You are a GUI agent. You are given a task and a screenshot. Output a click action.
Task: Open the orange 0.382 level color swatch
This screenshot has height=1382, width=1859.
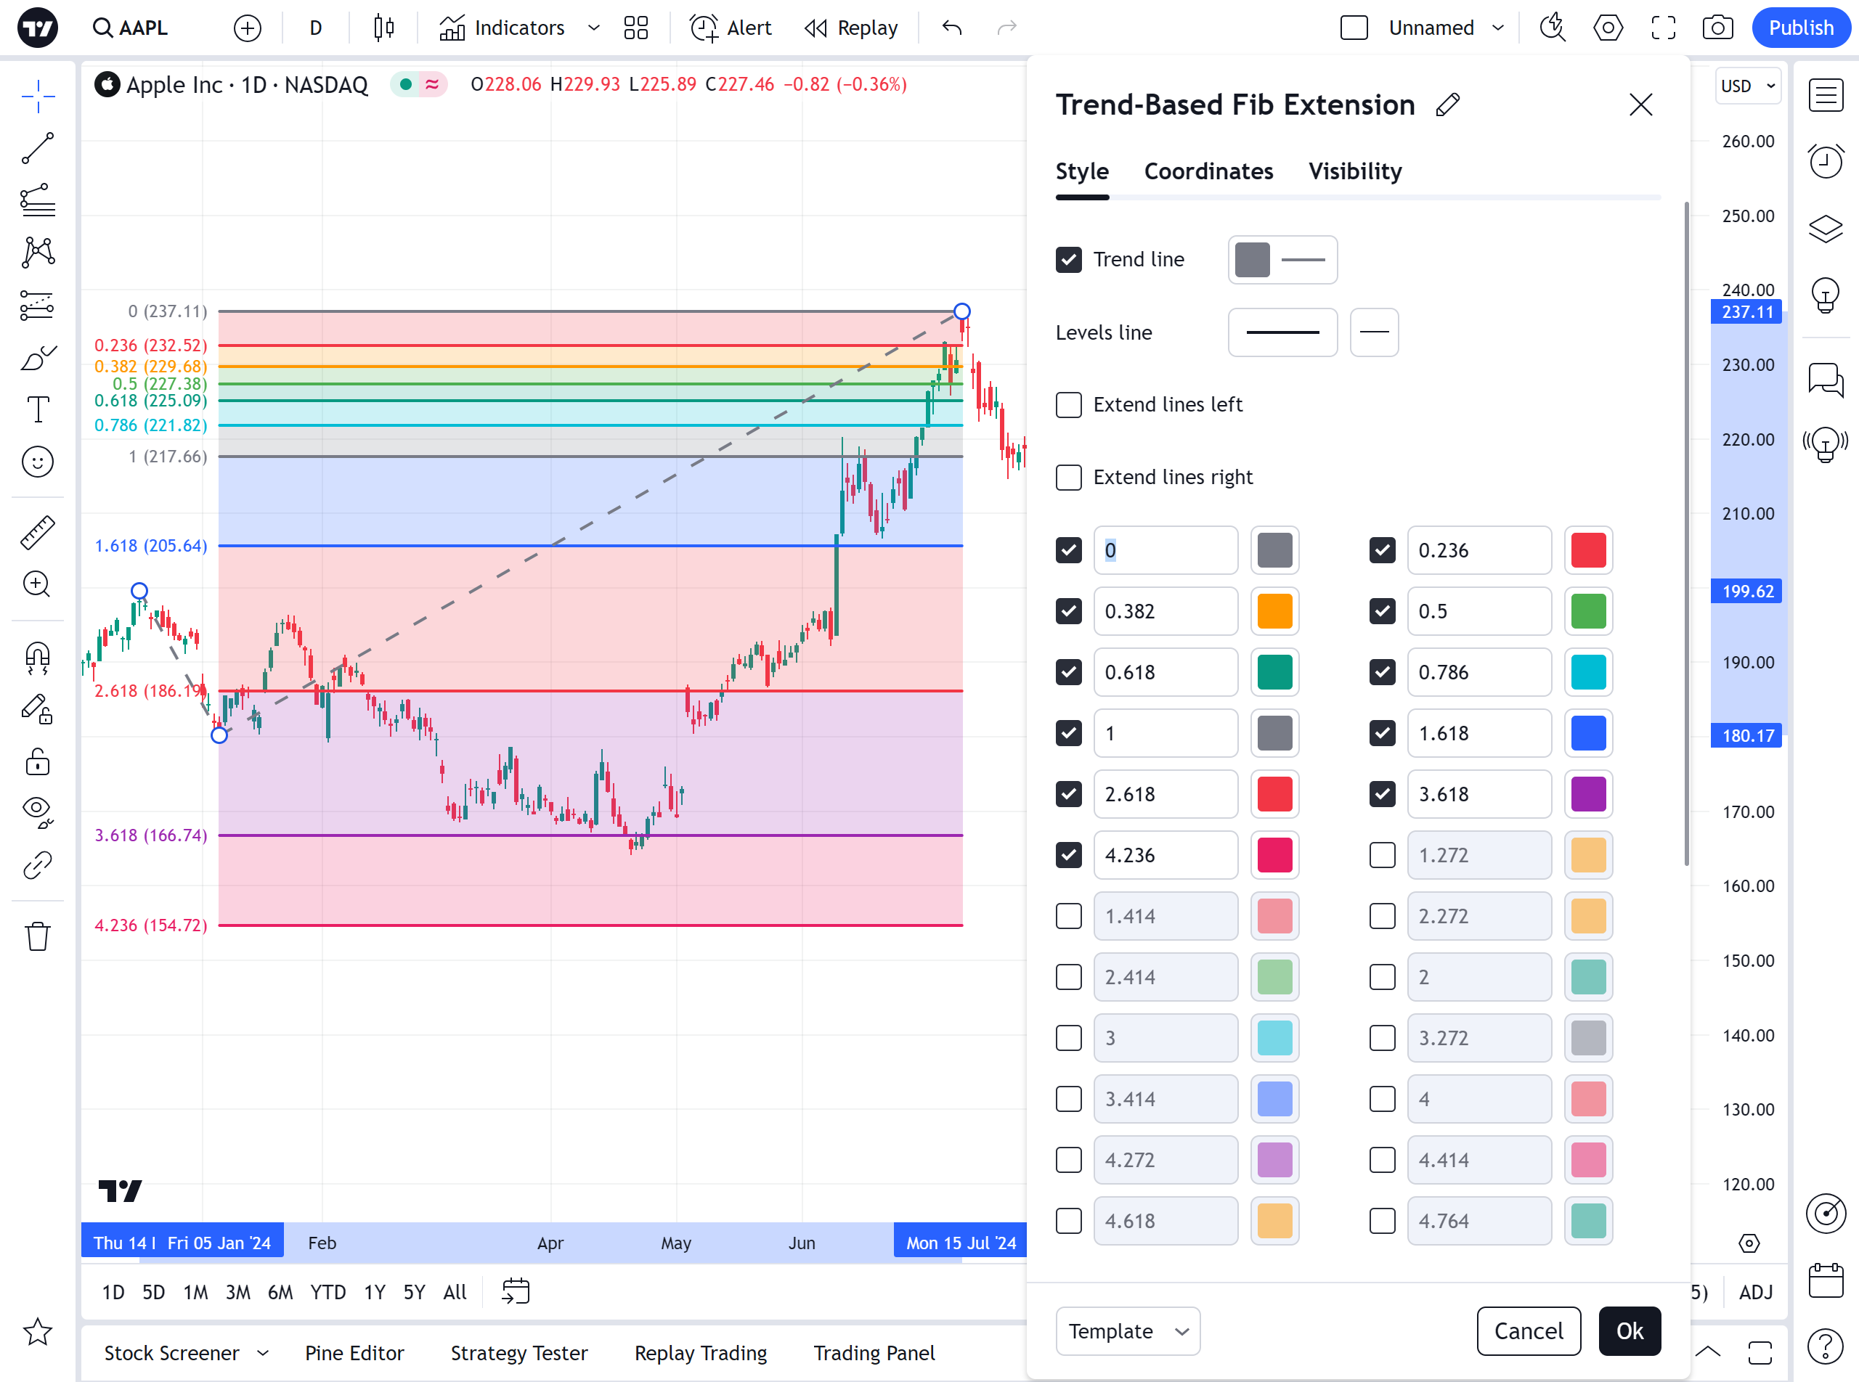1274,612
